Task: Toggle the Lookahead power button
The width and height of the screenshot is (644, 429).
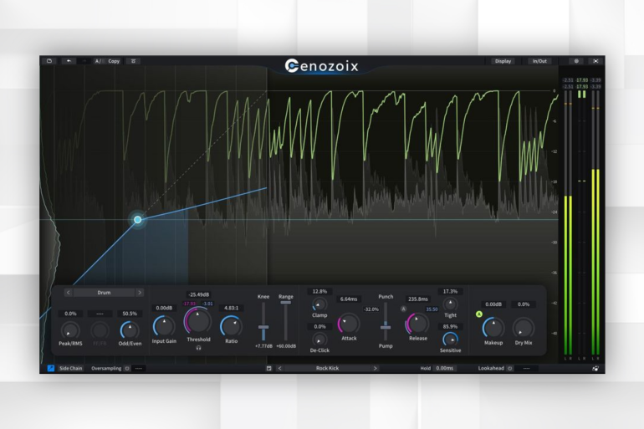Action: point(510,369)
